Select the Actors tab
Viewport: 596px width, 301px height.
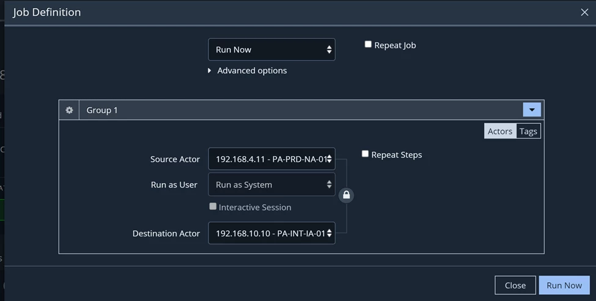(x=500, y=131)
